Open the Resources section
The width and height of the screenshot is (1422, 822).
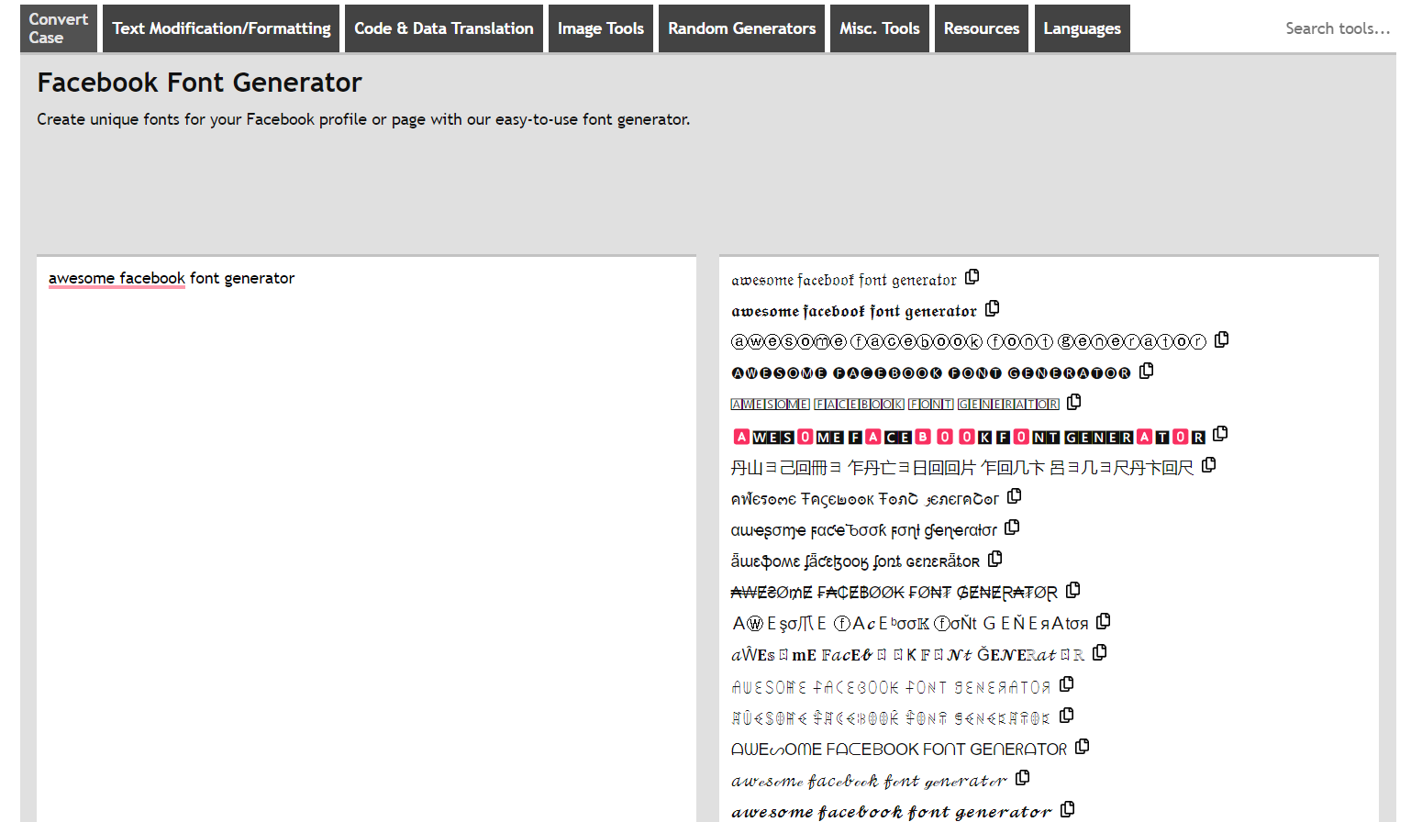click(x=982, y=28)
